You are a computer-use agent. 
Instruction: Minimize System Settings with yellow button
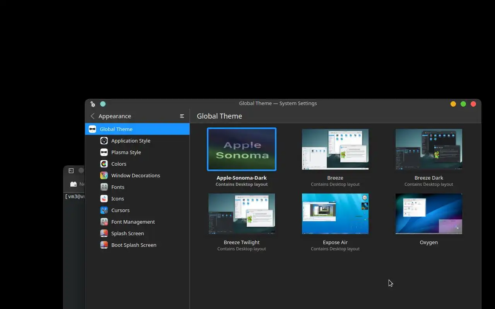click(453, 104)
